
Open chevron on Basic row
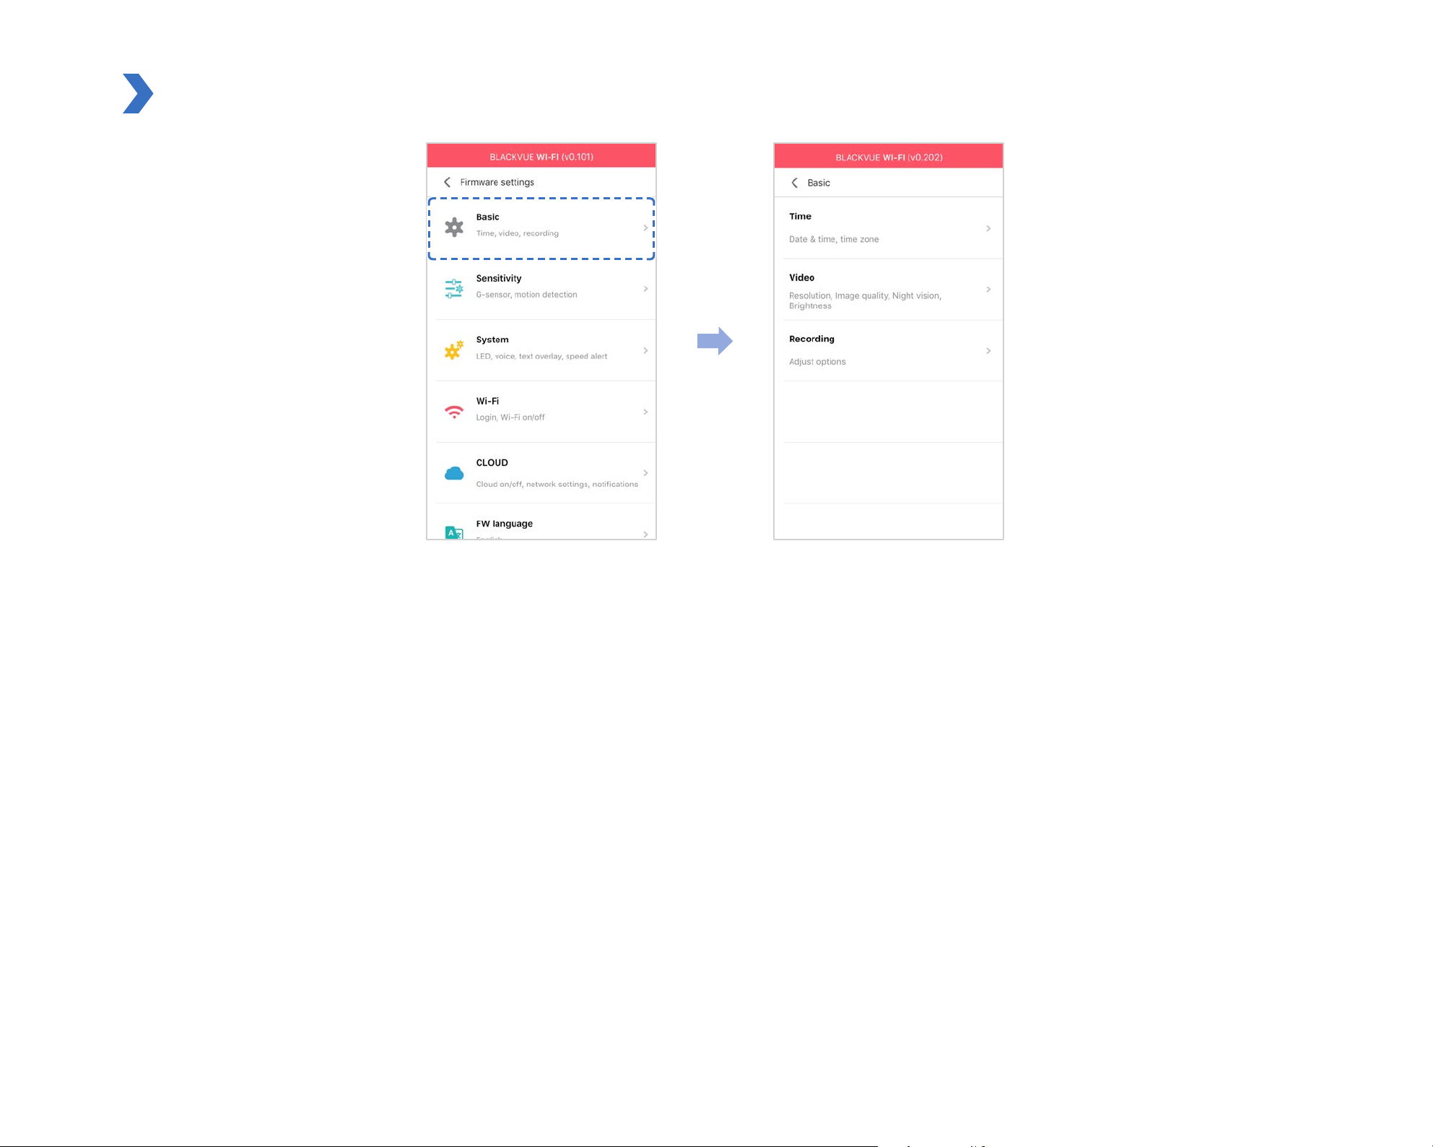(x=645, y=228)
